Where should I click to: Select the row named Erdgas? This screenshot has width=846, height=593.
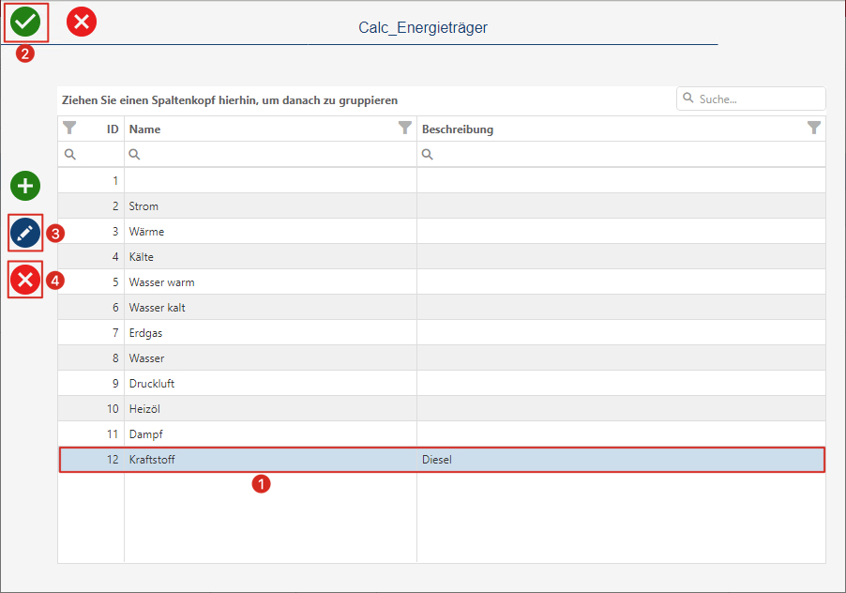(x=442, y=333)
